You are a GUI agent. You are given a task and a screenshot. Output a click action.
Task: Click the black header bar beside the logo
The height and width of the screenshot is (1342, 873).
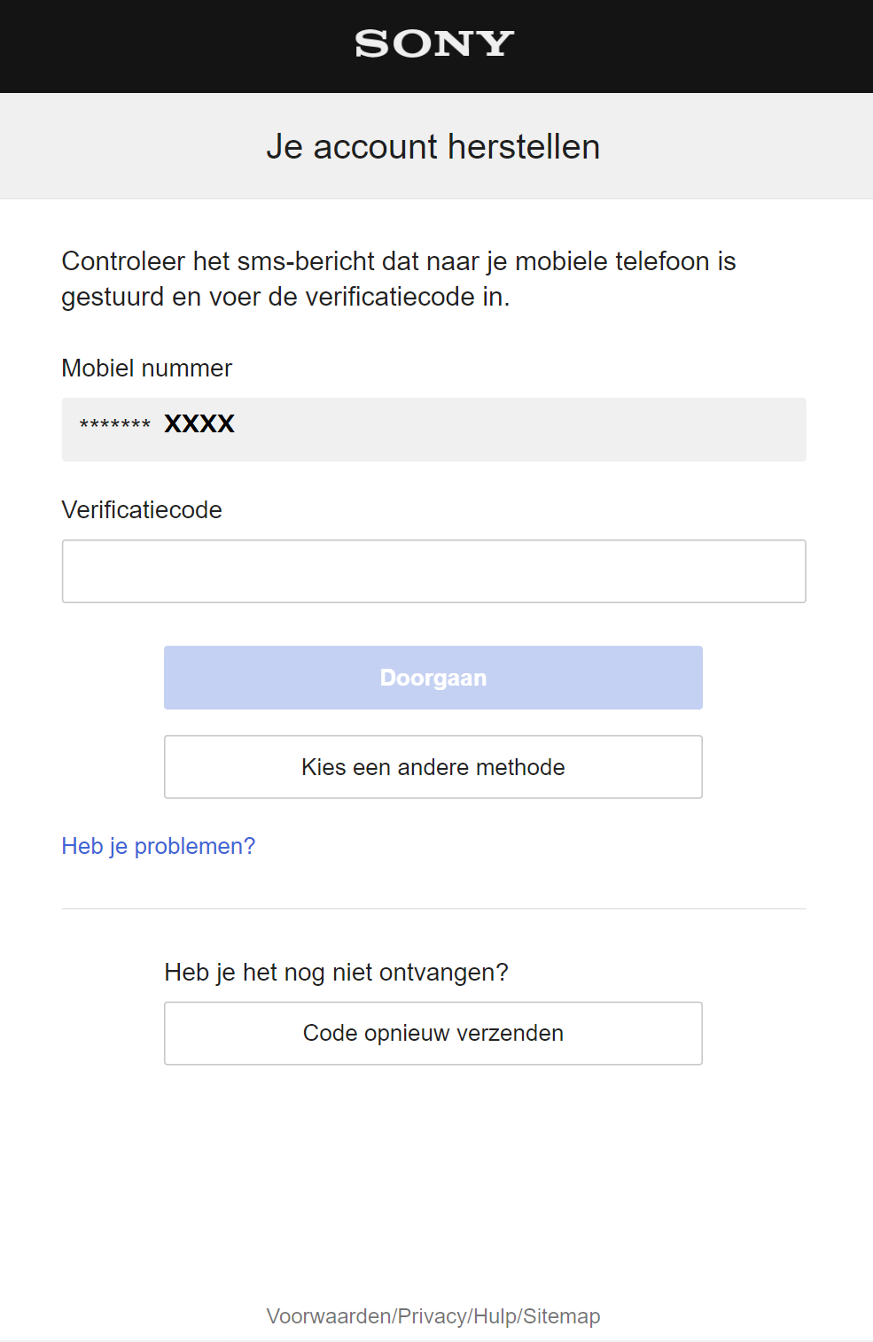click(x=709, y=46)
